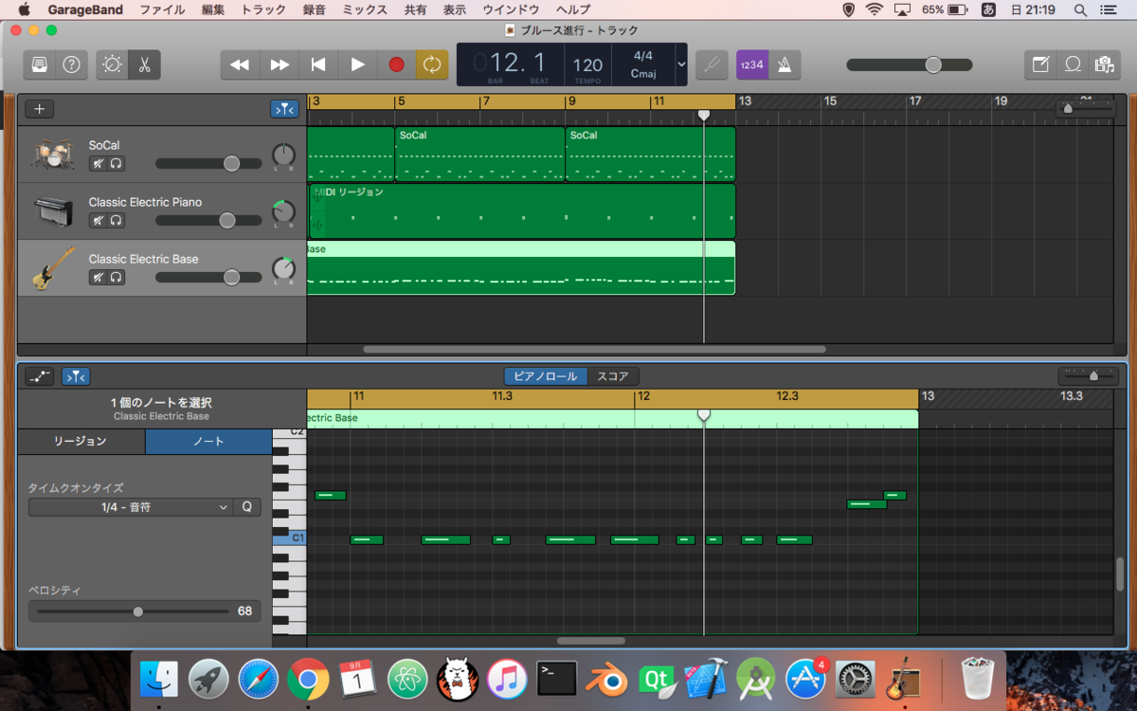Toggle the 1234 count-in button
Screen dimensions: 1137x711
click(x=751, y=64)
